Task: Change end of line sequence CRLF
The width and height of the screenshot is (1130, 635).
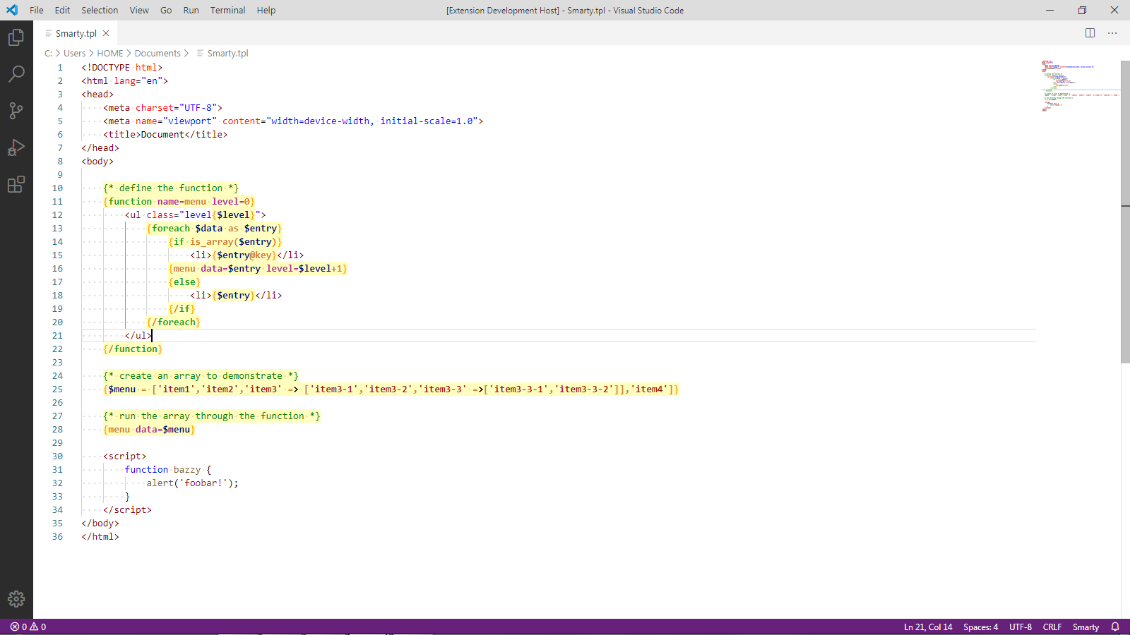Action: point(1052,627)
